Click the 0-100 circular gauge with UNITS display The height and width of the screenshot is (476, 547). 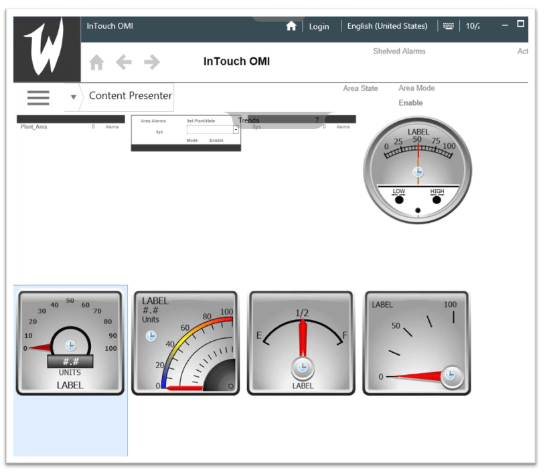pyautogui.click(x=70, y=343)
